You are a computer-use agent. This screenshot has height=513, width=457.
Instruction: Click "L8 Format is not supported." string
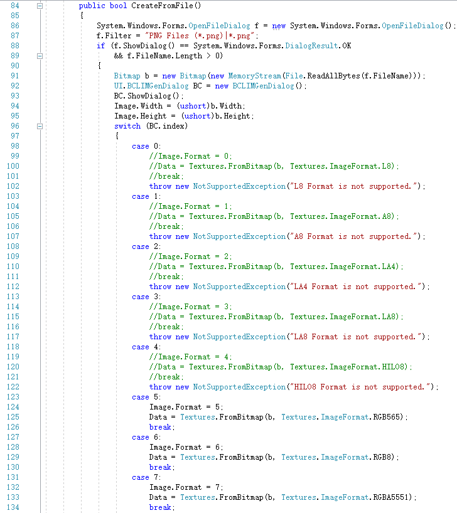tap(353, 186)
